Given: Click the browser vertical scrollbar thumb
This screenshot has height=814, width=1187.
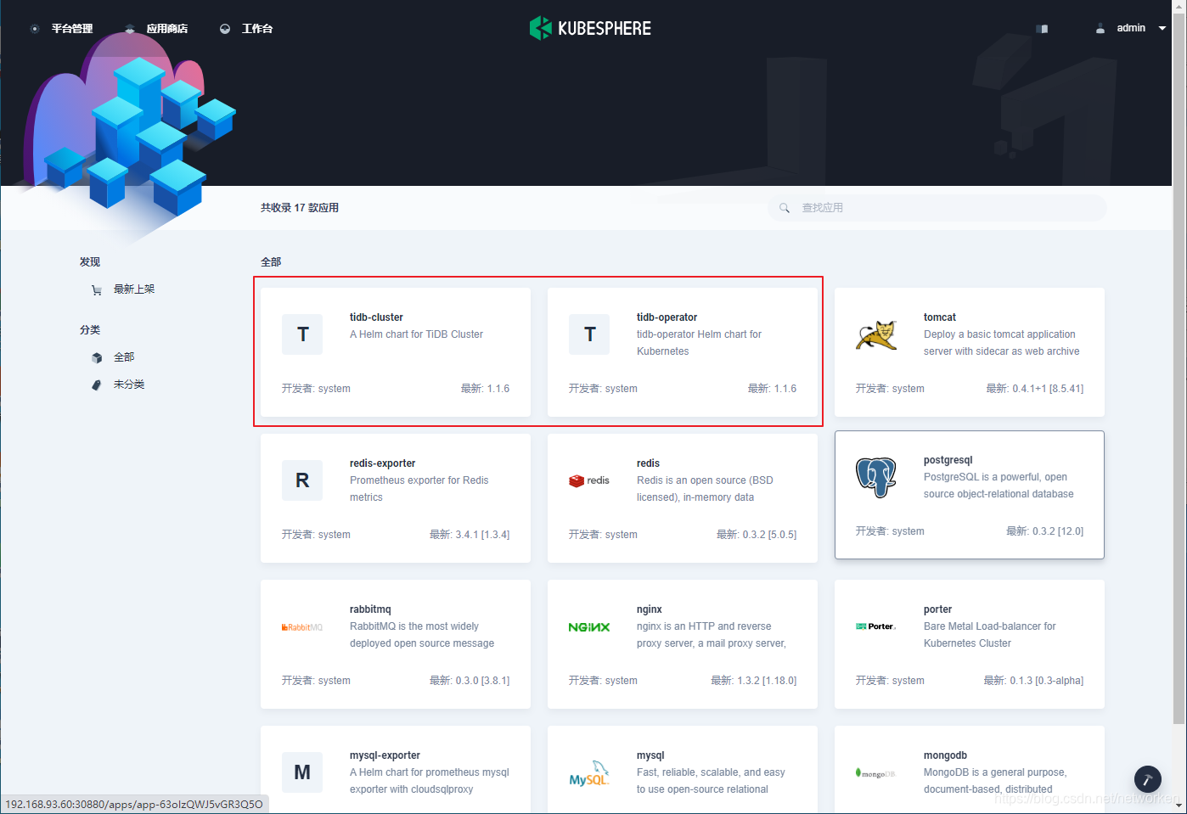Looking at the screenshot, I should tap(1179, 368).
